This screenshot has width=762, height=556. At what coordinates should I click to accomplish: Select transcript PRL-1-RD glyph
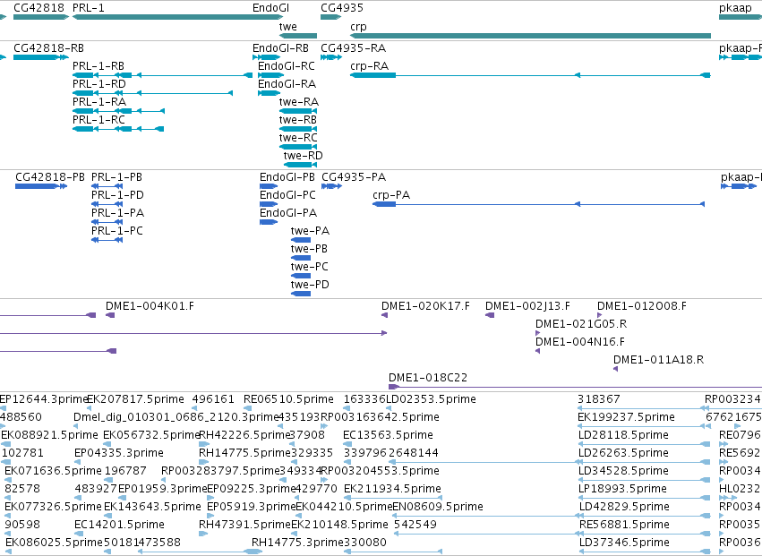pyautogui.click(x=152, y=93)
